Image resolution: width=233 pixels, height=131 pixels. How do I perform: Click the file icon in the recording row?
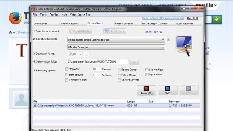(x=35, y=106)
